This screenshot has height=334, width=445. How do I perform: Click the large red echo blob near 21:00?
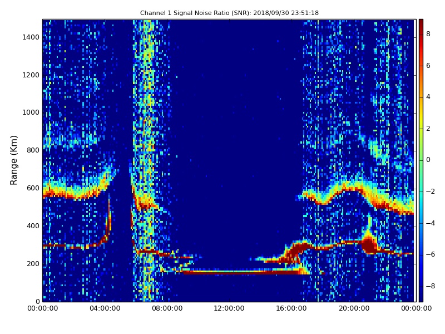(369, 245)
